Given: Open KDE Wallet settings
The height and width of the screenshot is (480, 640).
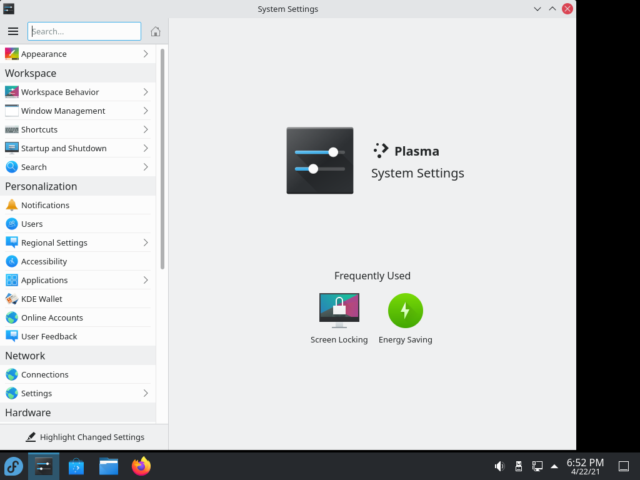Looking at the screenshot, I should (77, 299).
